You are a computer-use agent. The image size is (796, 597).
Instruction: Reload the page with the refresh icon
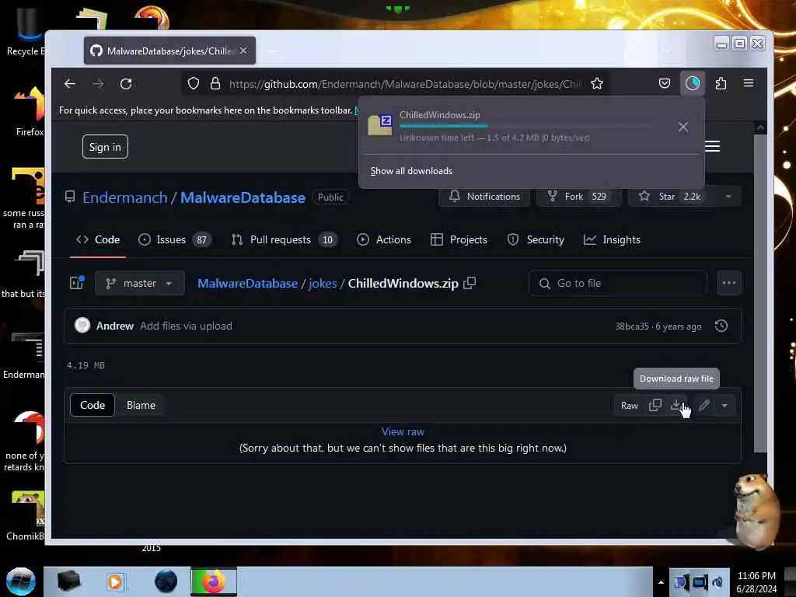126,84
